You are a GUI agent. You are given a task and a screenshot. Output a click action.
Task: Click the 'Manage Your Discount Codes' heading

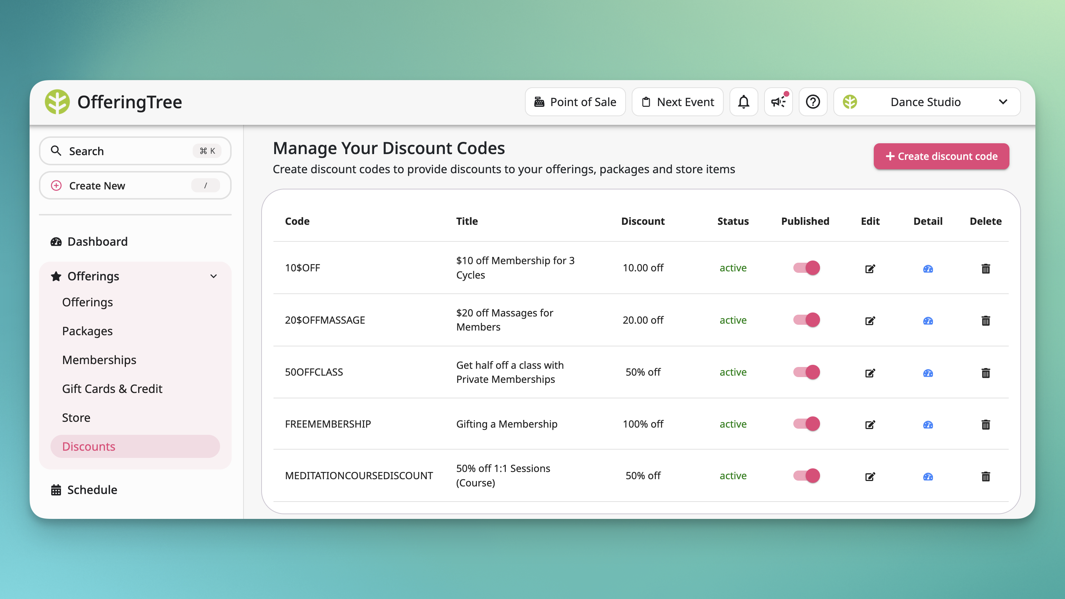pos(389,148)
